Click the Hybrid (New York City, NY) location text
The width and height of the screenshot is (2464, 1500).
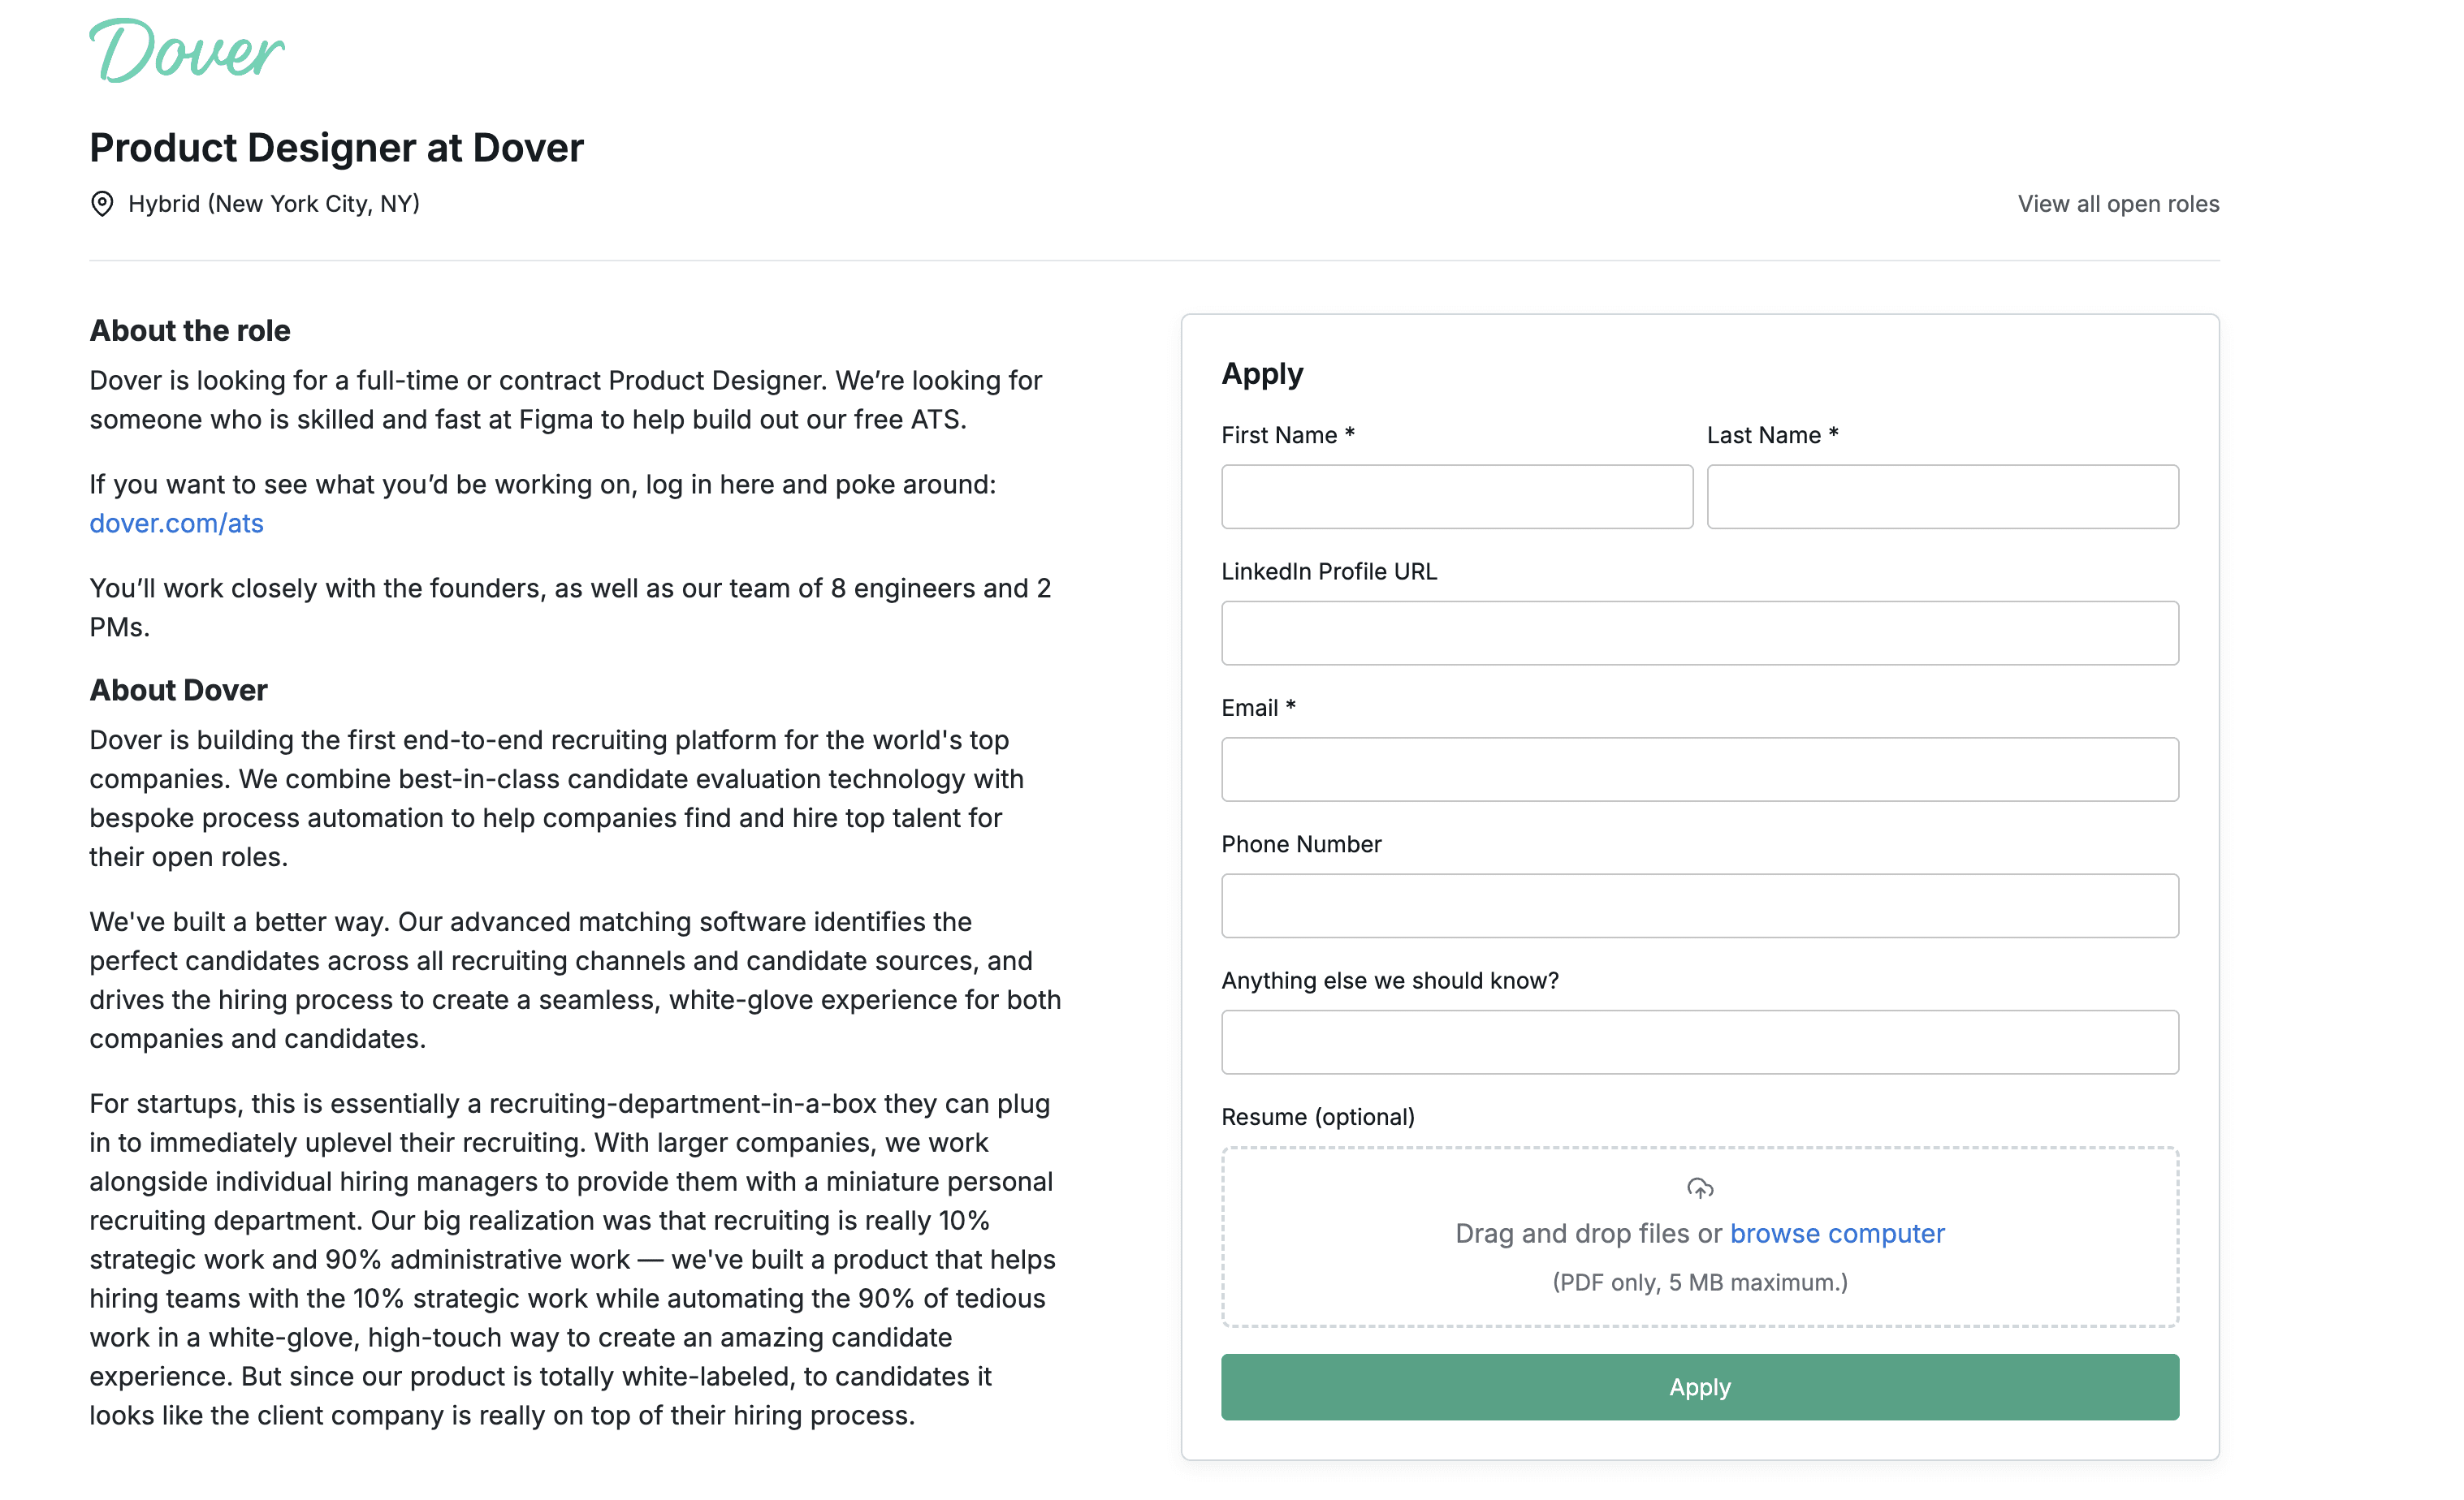click(274, 204)
